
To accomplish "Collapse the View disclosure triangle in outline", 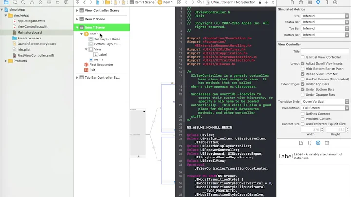I will (86, 49).
